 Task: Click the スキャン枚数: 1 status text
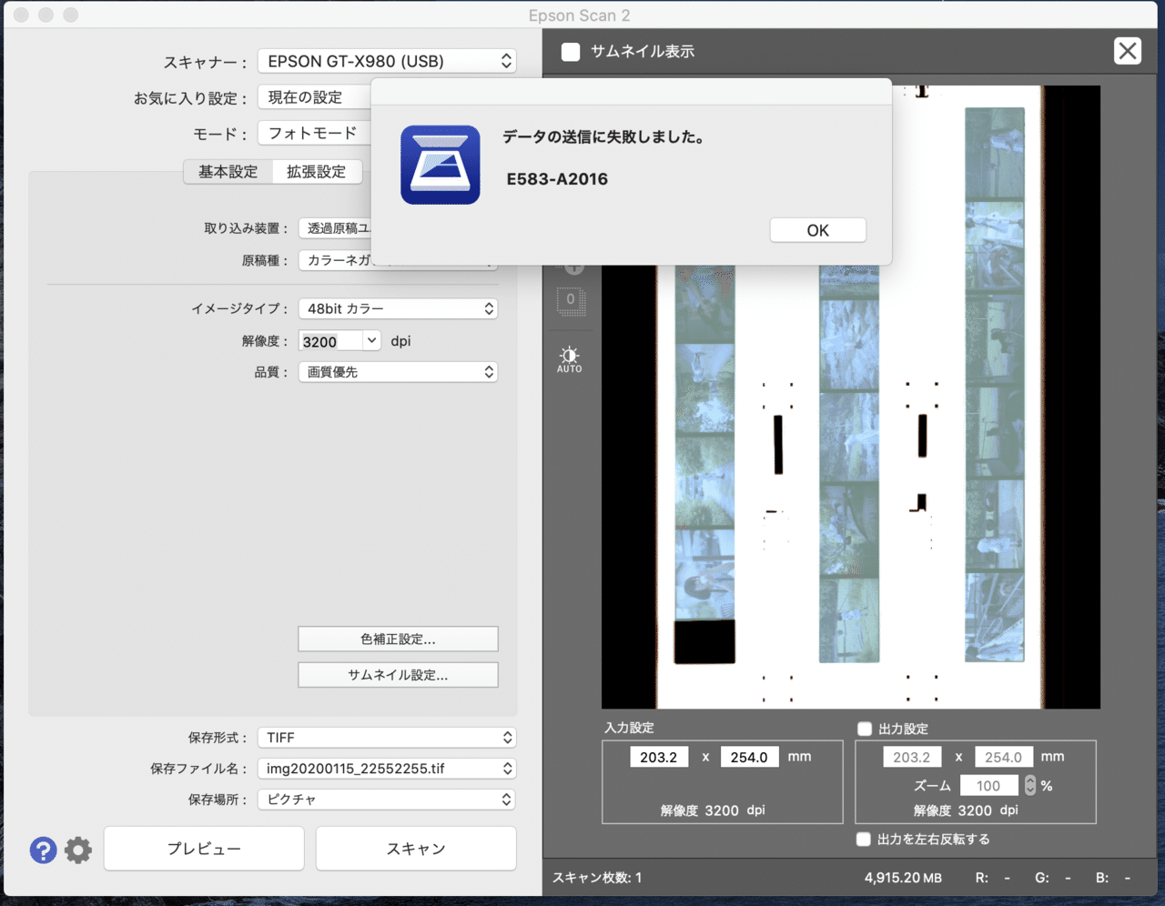tap(597, 878)
